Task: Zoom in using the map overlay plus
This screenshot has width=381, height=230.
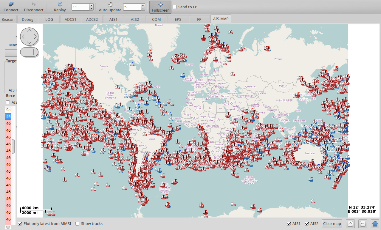Action: pyautogui.click(x=34, y=52)
